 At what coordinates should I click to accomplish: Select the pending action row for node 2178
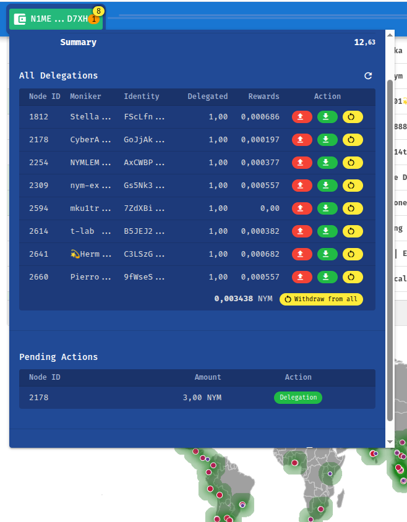tap(124, 398)
